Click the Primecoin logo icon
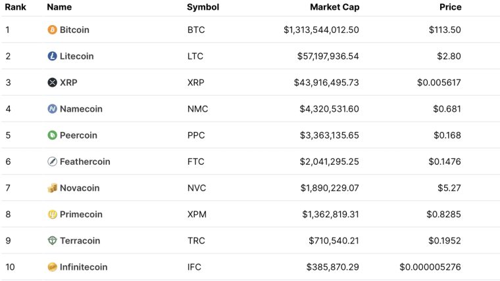500x281 pixels. coord(53,214)
